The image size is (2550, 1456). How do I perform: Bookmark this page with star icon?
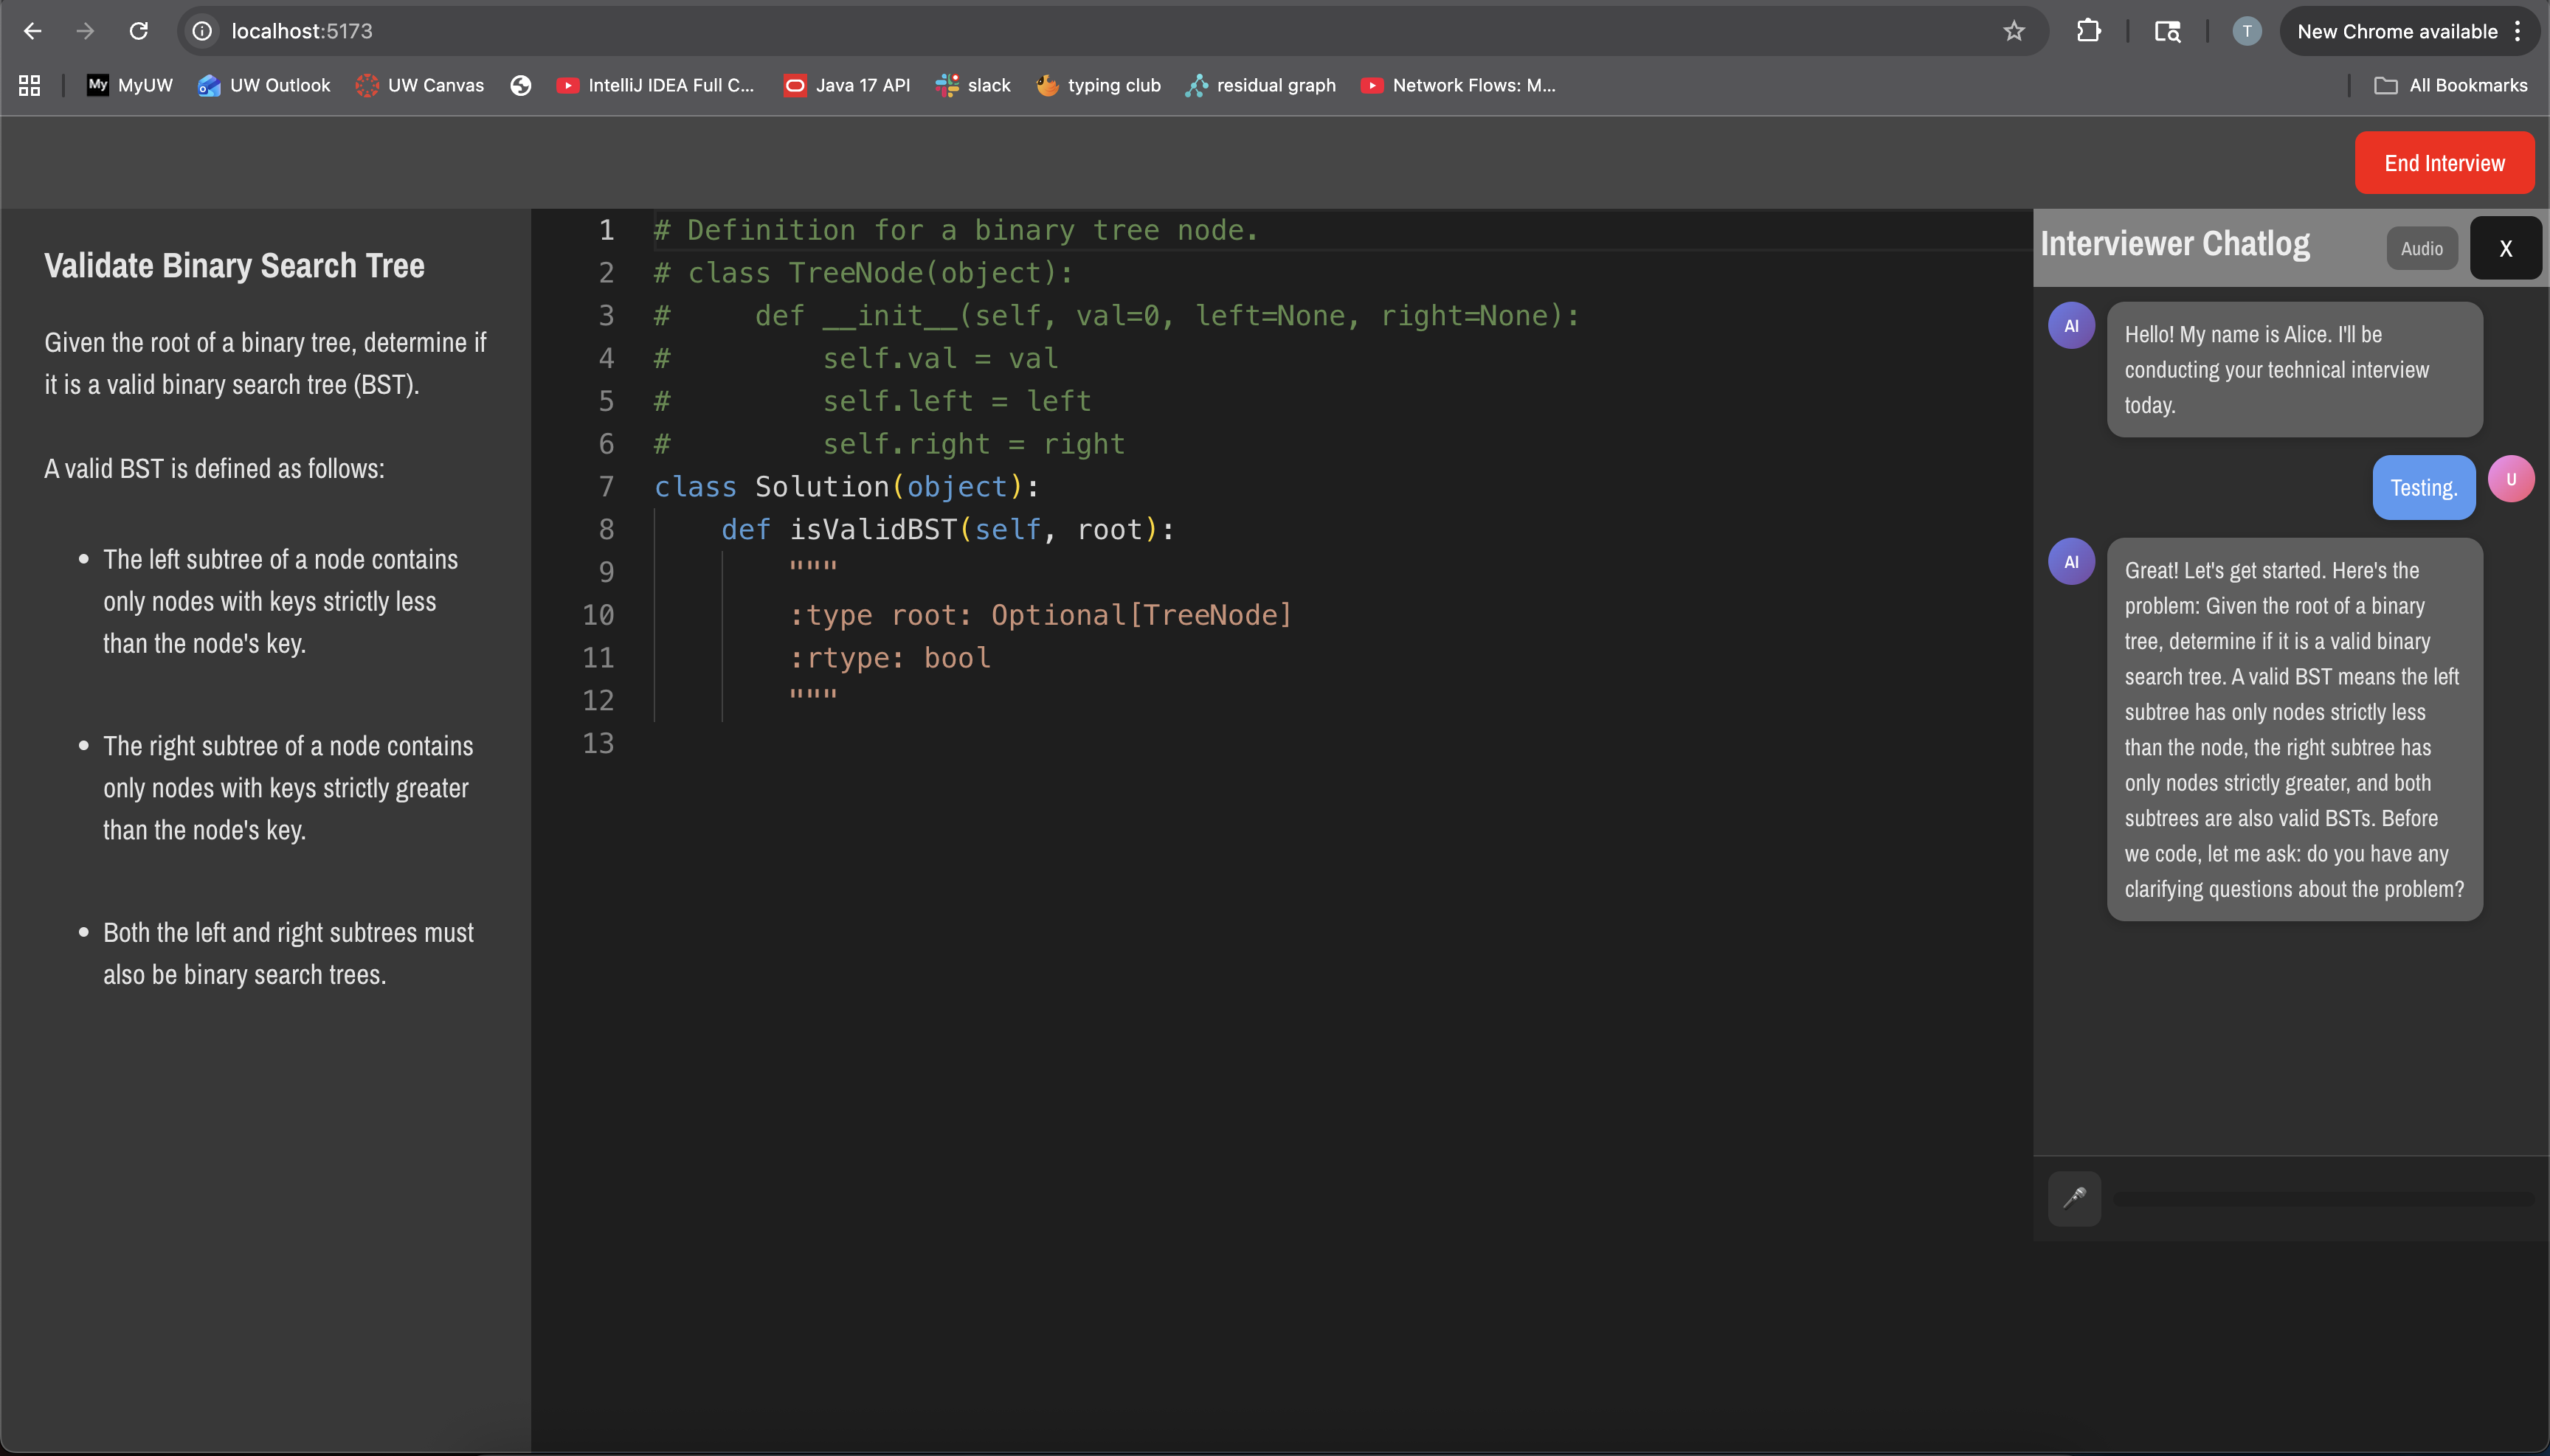[2014, 31]
